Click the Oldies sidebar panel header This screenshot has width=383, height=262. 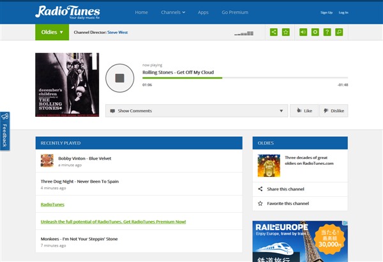point(300,143)
